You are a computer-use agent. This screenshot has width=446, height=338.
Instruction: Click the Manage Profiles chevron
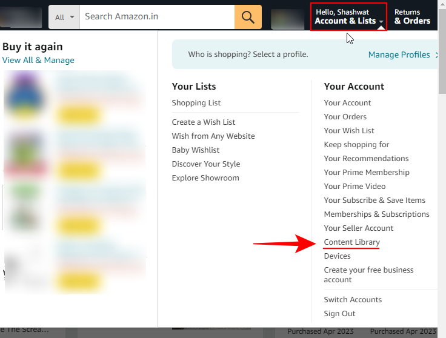coord(437,55)
